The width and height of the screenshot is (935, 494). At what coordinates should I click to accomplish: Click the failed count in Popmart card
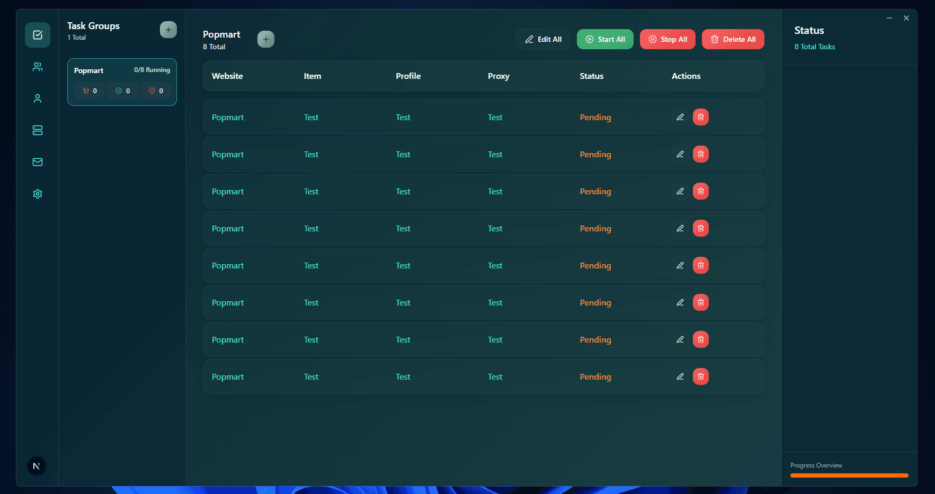tap(156, 91)
